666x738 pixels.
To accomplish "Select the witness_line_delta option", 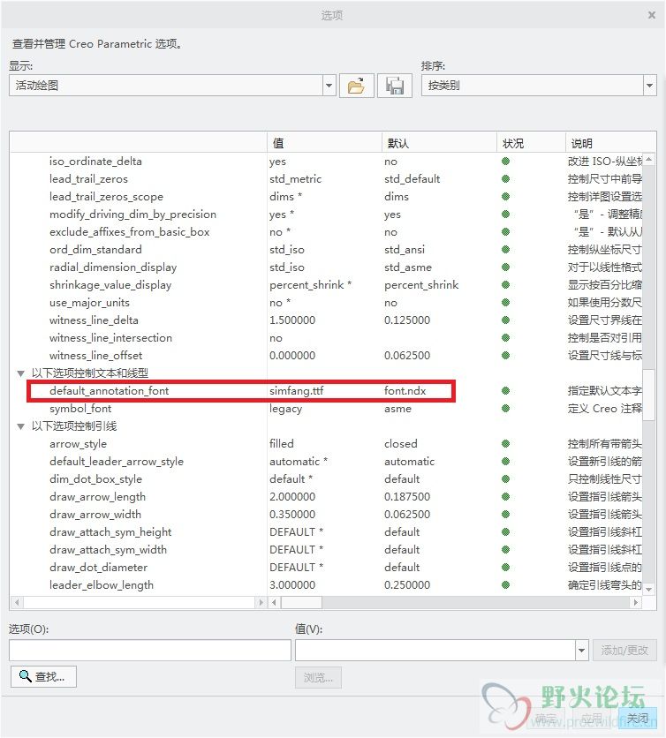I will (95, 320).
